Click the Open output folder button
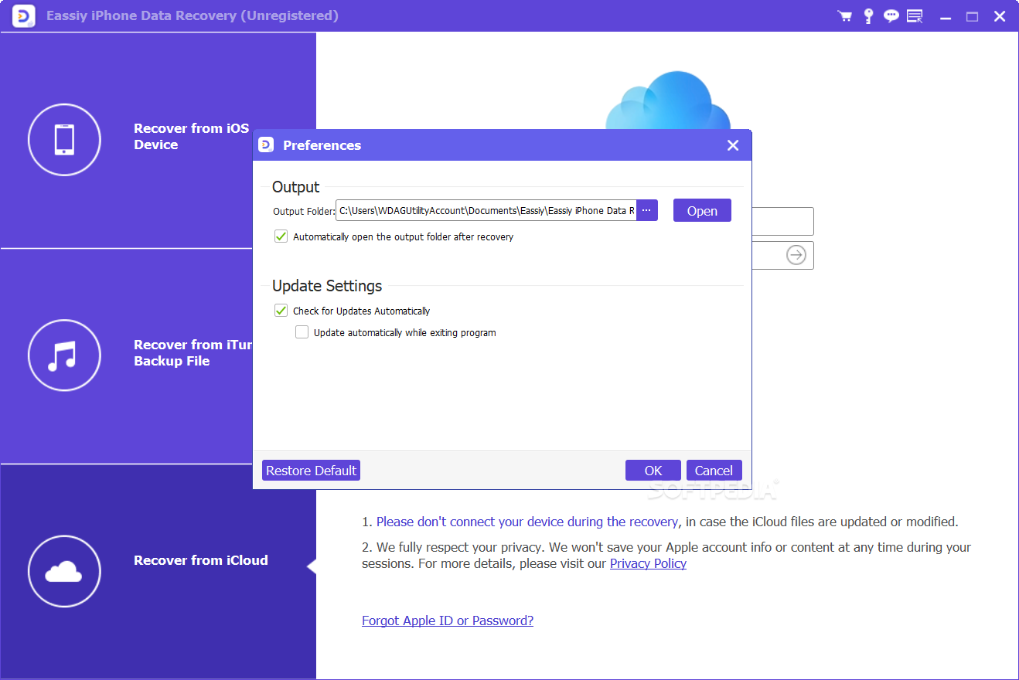 pyautogui.click(x=702, y=210)
